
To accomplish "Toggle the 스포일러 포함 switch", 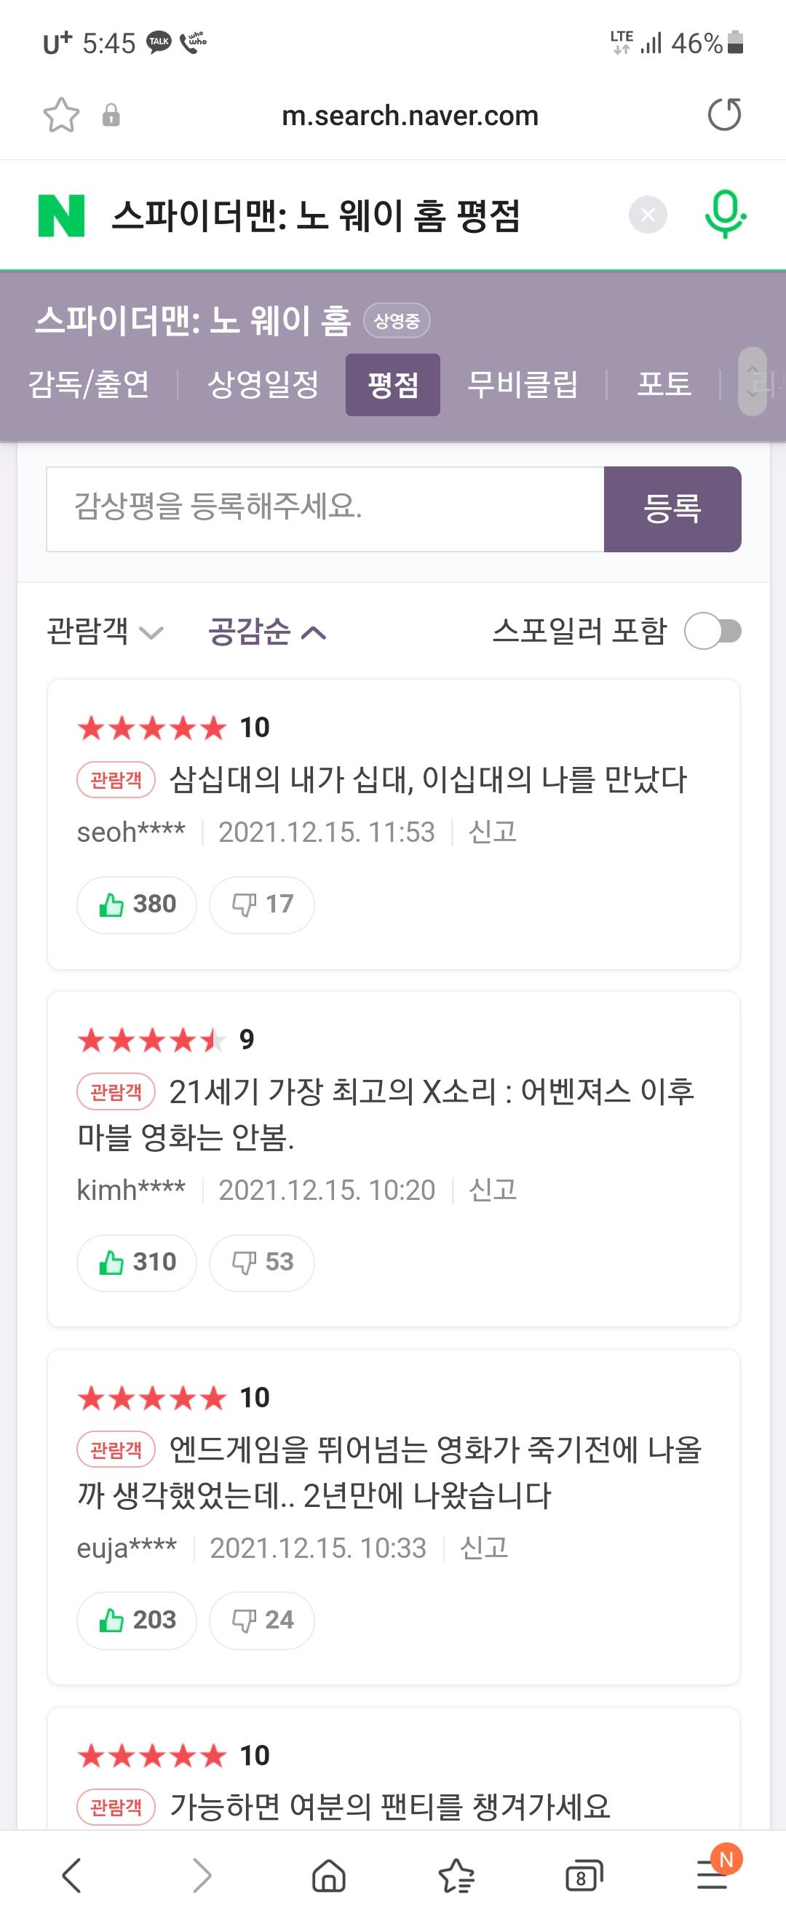I will point(713,632).
